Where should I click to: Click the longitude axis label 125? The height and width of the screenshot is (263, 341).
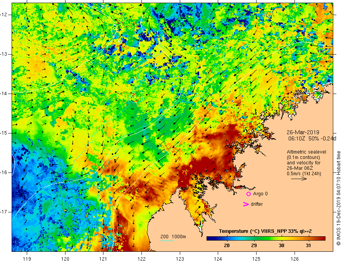click(x=257, y=259)
